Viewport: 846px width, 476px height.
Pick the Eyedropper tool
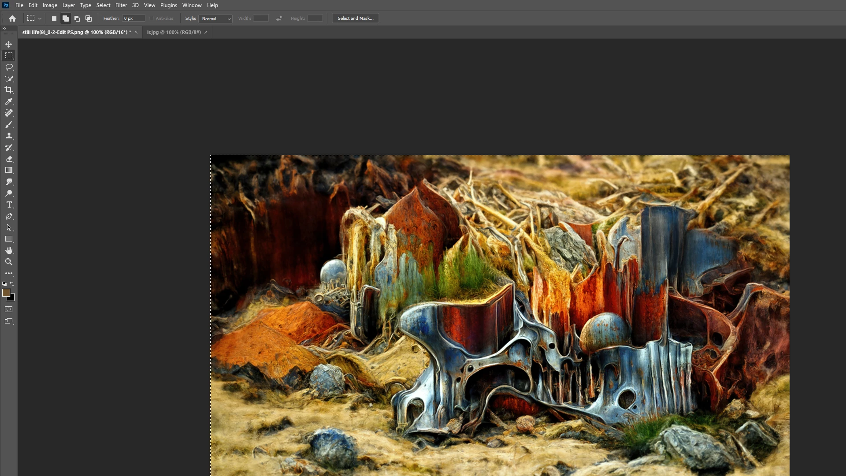(x=9, y=101)
